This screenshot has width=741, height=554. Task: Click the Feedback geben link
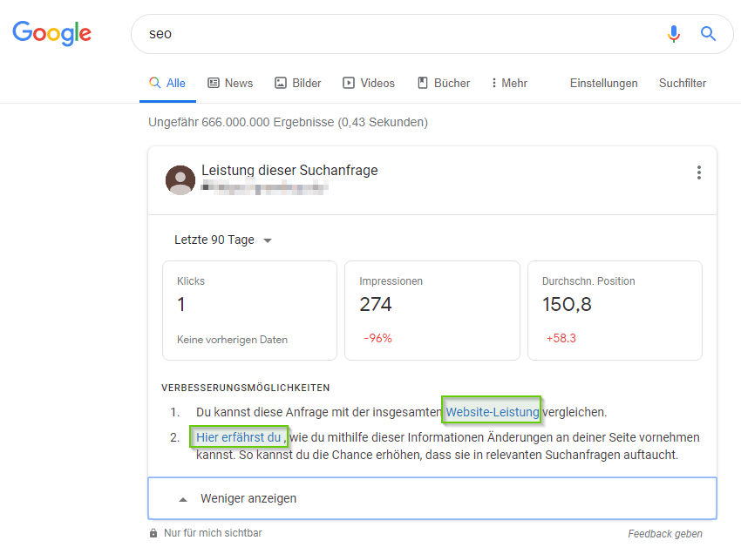(665, 534)
